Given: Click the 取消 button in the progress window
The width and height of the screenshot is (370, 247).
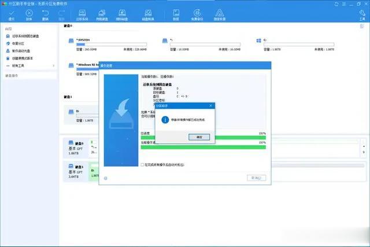Looking at the screenshot, I should coord(257,178).
